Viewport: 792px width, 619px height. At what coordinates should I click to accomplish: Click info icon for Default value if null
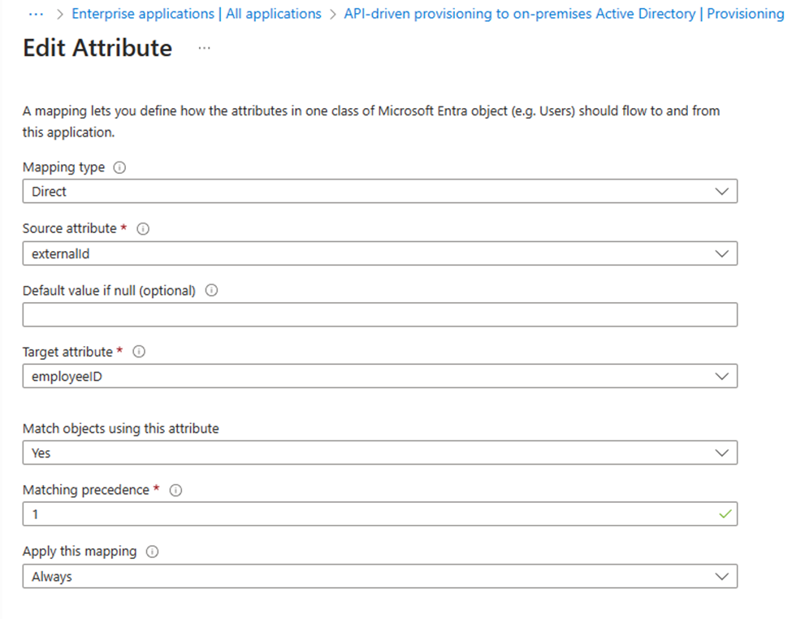(212, 291)
